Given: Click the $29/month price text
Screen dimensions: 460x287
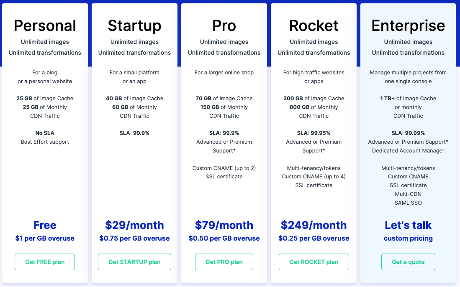Looking at the screenshot, I should tap(134, 225).
